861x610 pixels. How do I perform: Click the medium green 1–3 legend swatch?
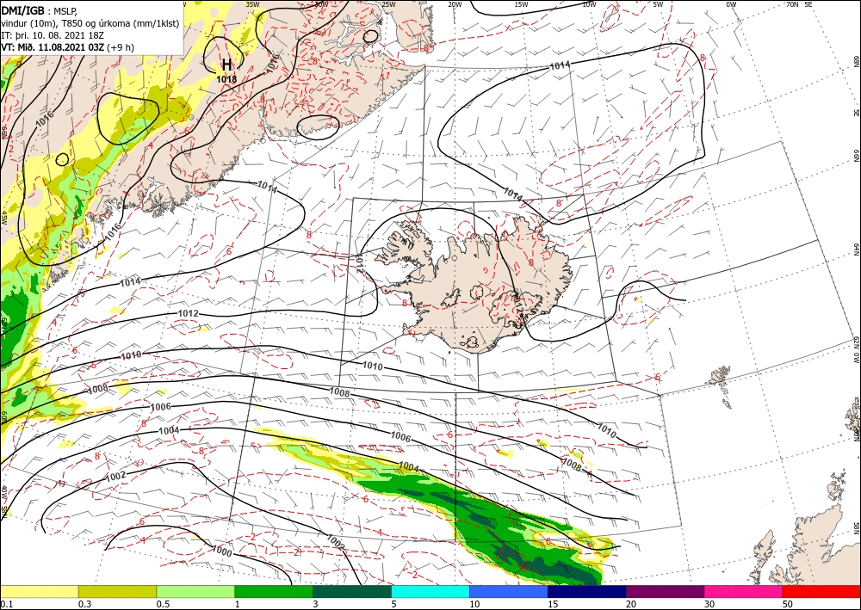tap(274, 591)
